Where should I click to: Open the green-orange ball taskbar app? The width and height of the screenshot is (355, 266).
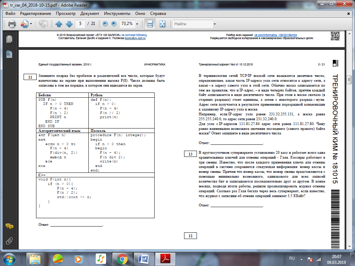pyautogui.click(x=58, y=259)
